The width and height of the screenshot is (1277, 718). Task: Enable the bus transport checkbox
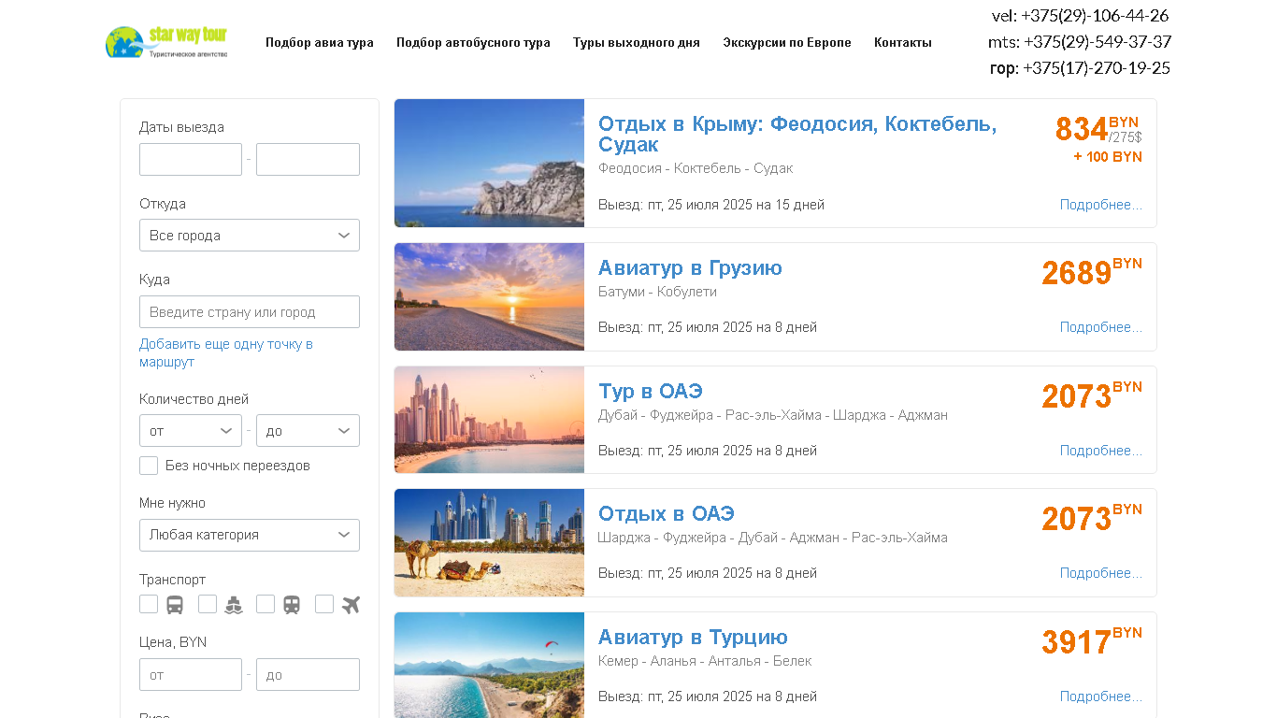[x=149, y=604]
